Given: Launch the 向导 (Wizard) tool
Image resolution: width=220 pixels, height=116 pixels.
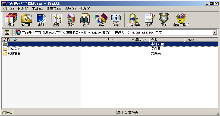Looking at the screenshot, I should coord(101,20).
